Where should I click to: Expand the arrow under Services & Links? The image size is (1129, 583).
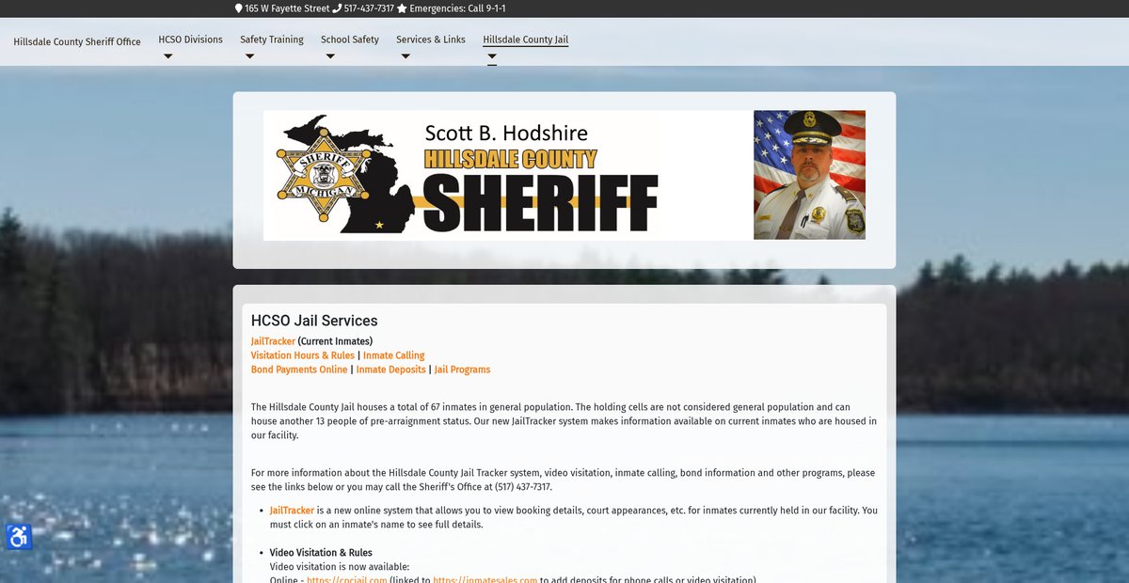405,56
